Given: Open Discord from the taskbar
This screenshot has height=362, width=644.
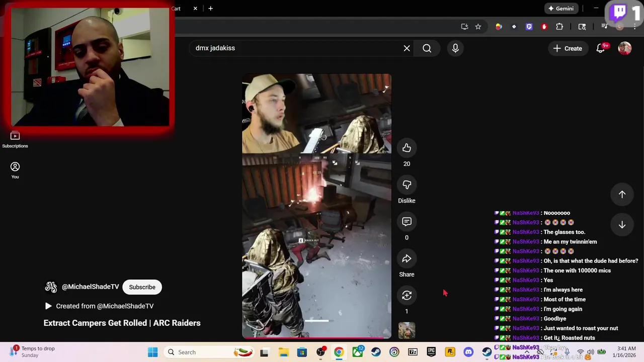Looking at the screenshot, I should pyautogui.click(x=468, y=352).
